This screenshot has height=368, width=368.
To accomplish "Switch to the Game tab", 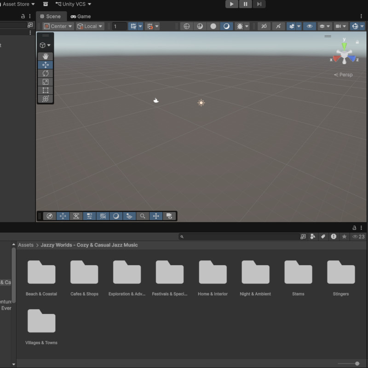I will click(81, 17).
